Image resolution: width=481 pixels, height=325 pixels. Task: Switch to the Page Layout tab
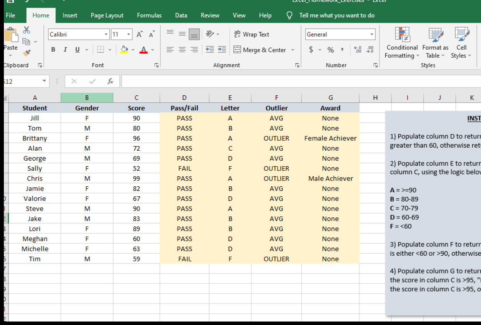coord(107,15)
